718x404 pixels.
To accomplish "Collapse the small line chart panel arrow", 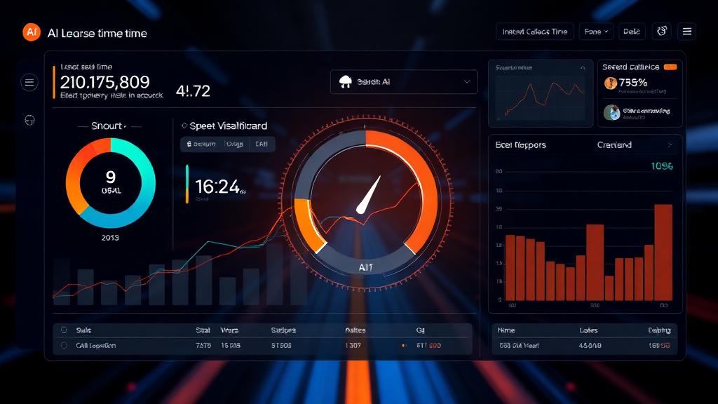I will point(583,68).
